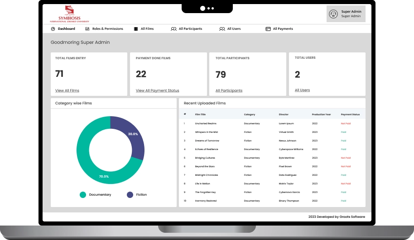This screenshot has width=414, height=240.
Task: Click director Matrix Taylor cell
Action: [x=286, y=184]
